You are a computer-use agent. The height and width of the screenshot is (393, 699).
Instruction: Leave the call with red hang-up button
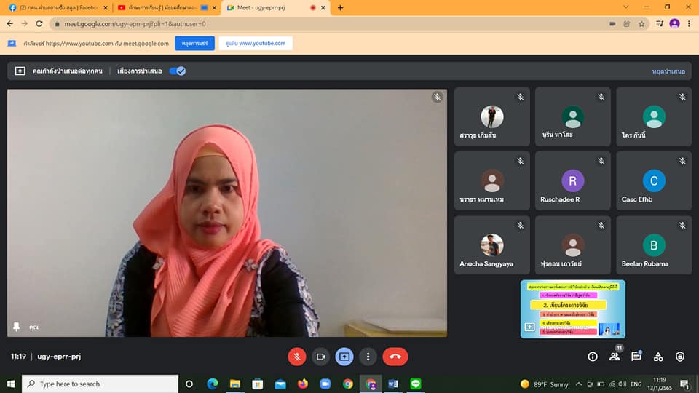395,357
